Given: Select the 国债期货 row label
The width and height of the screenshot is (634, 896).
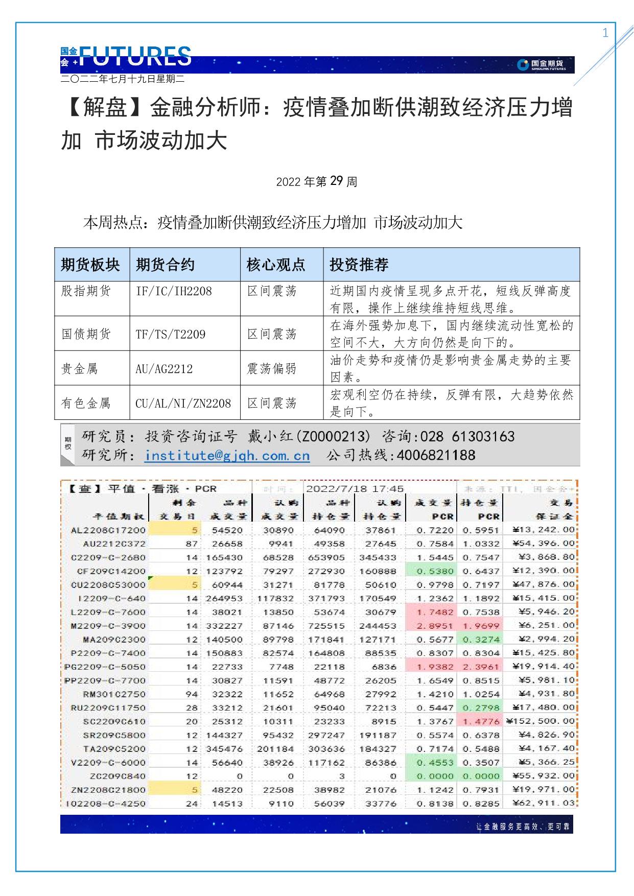Looking at the screenshot, I should pyautogui.click(x=86, y=334).
